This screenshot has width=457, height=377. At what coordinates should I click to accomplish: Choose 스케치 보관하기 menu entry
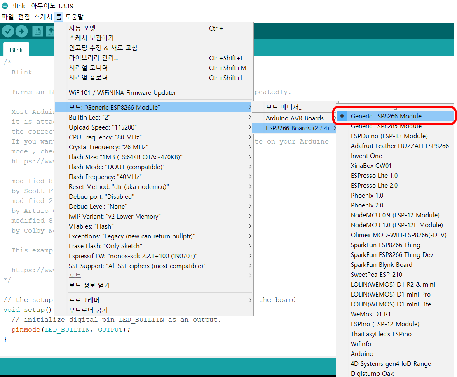pos(154,38)
